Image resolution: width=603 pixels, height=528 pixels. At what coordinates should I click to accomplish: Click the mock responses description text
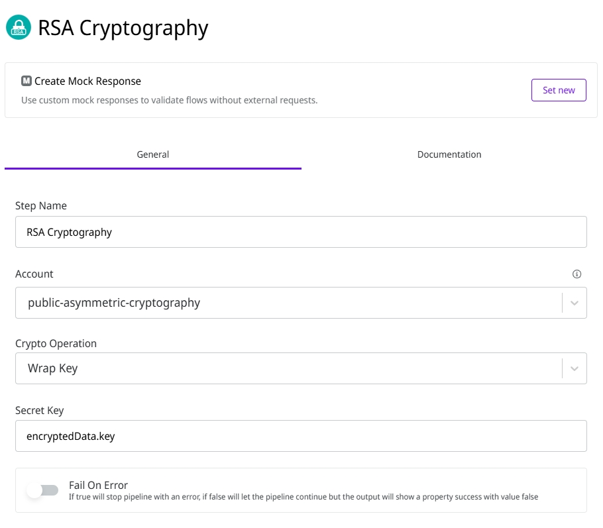click(x=169, y=101)
